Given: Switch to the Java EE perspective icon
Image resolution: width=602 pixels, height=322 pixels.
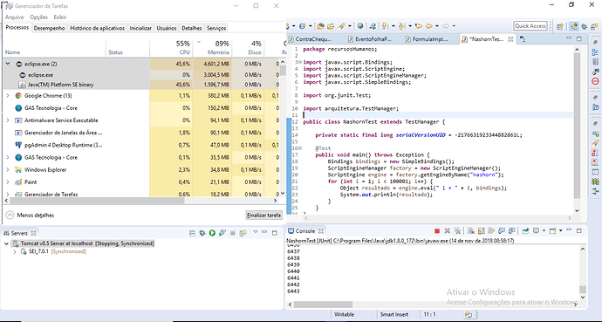Looking at the screenshot, I should [x=573, y=26].
